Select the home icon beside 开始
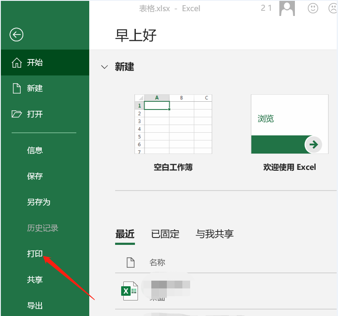The image size is (338, 316). (16, 63)
